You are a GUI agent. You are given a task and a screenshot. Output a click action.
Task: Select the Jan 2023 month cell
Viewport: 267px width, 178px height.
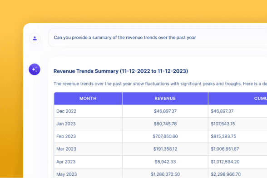(x=88, y=124)
